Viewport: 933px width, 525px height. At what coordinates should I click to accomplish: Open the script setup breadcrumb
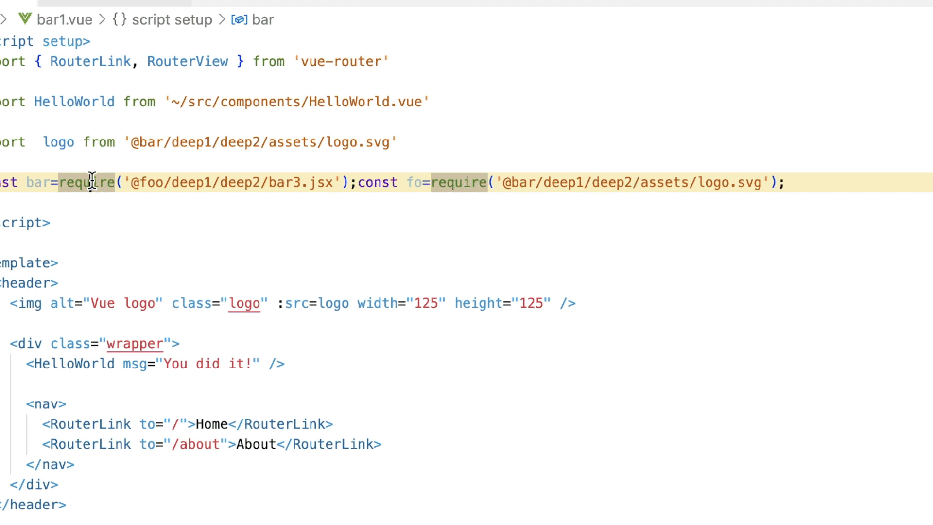(x=172, y=19)
